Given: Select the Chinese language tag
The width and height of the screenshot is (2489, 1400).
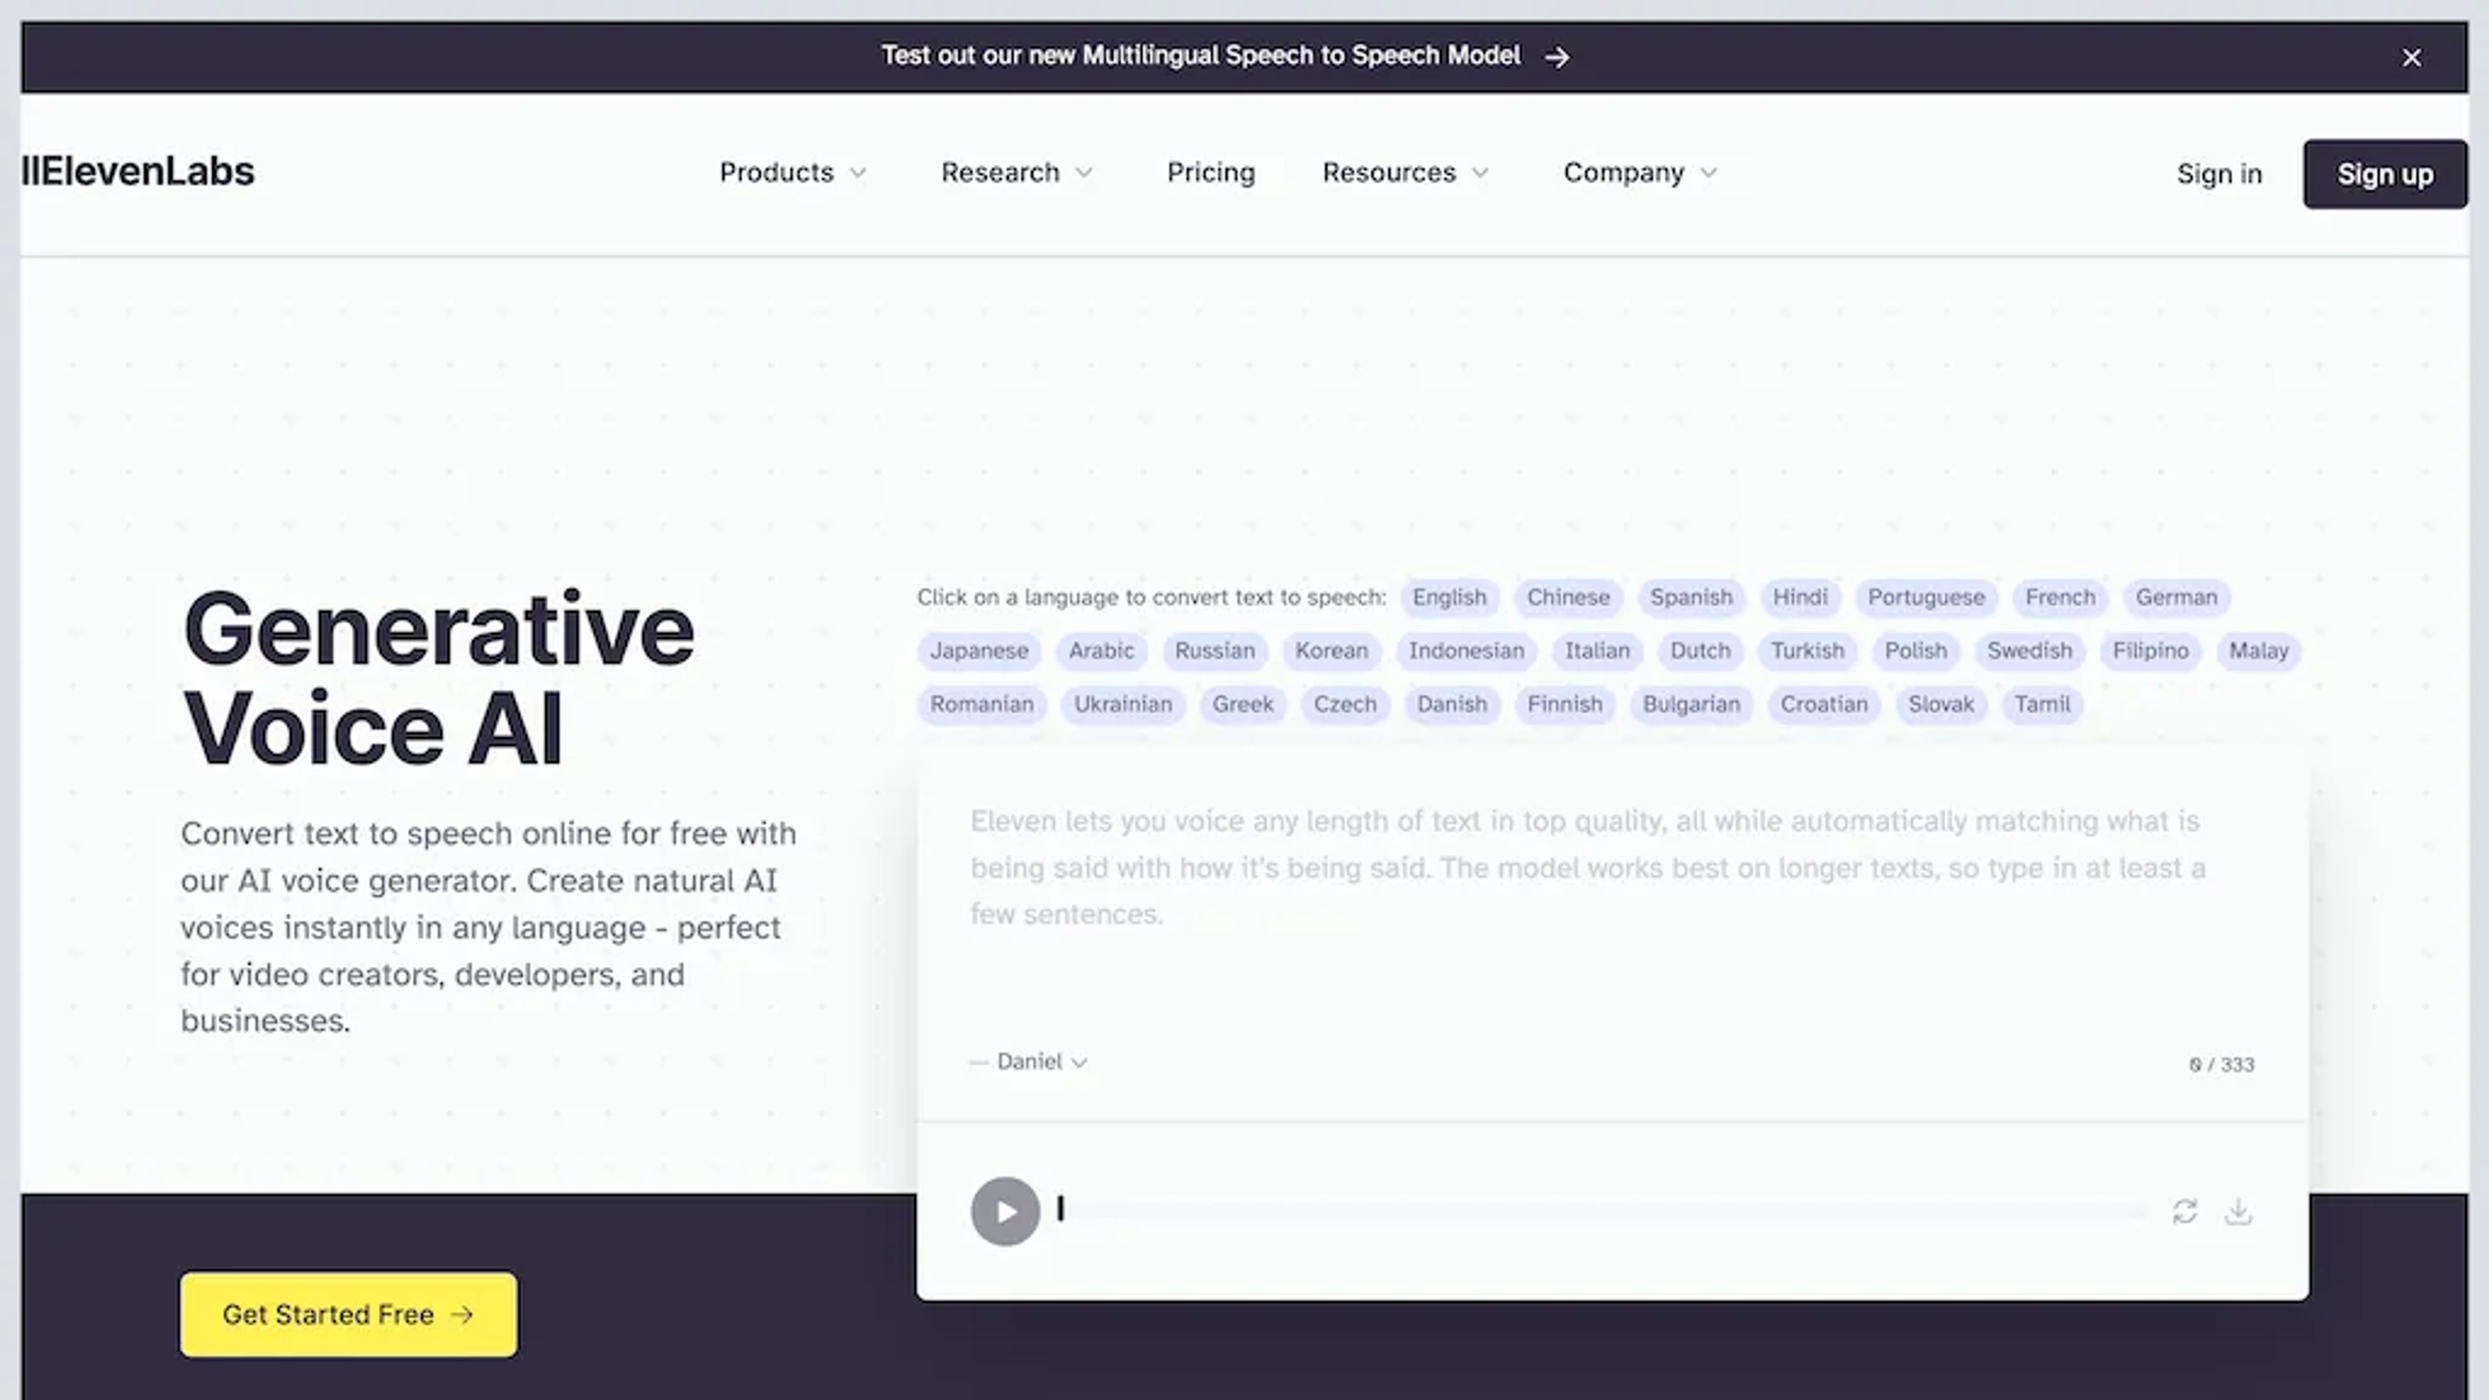Looking at the screenshot, I should [1567, 596].
